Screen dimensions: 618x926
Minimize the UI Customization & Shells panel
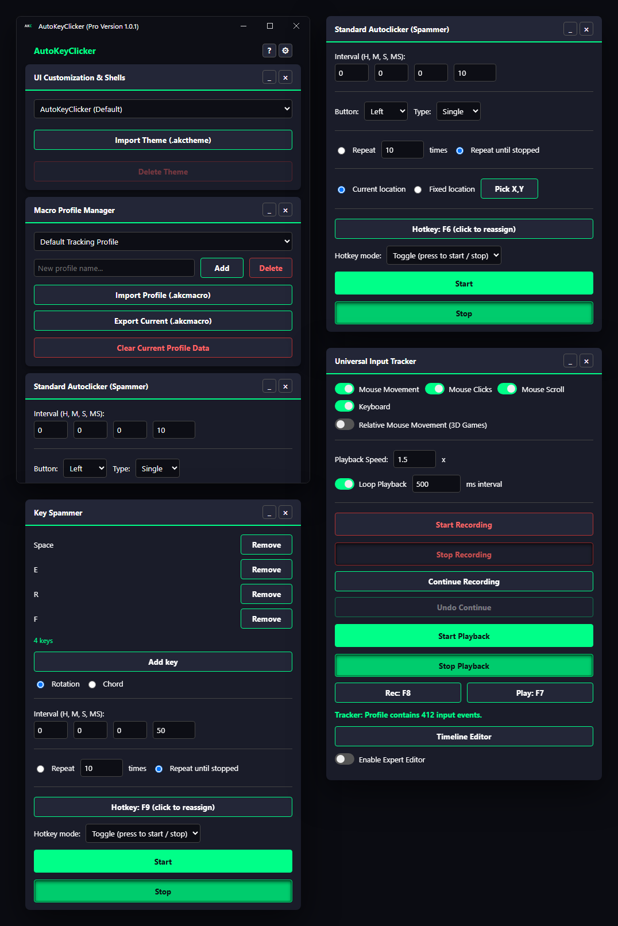[269, 78]
